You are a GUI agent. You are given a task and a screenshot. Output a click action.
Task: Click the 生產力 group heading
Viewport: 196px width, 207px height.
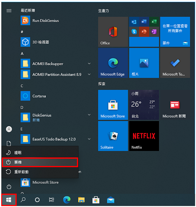coord(104,11)
